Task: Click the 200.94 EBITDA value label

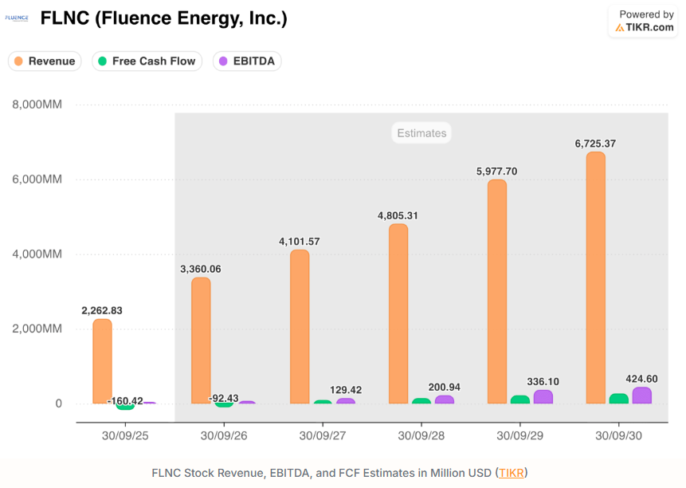Action: pyautogui.click(x=445, y=388)
